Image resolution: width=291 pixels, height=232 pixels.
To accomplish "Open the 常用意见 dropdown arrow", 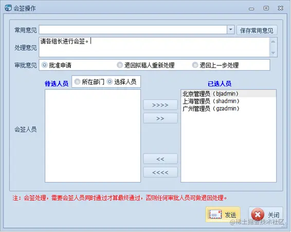I will [x=230, y=30].
